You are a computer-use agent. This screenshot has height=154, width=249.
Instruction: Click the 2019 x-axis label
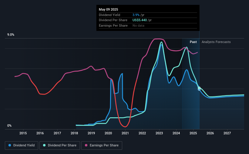[91, 133]
